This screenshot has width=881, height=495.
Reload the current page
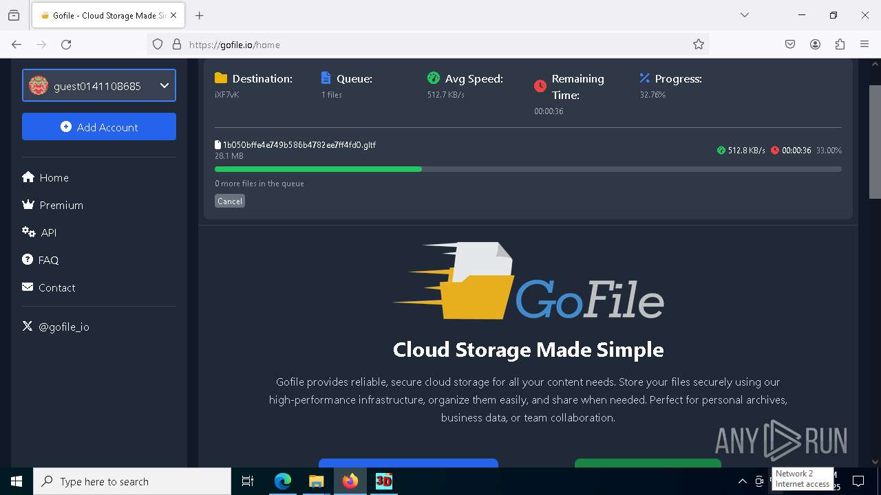pos(66,44)
